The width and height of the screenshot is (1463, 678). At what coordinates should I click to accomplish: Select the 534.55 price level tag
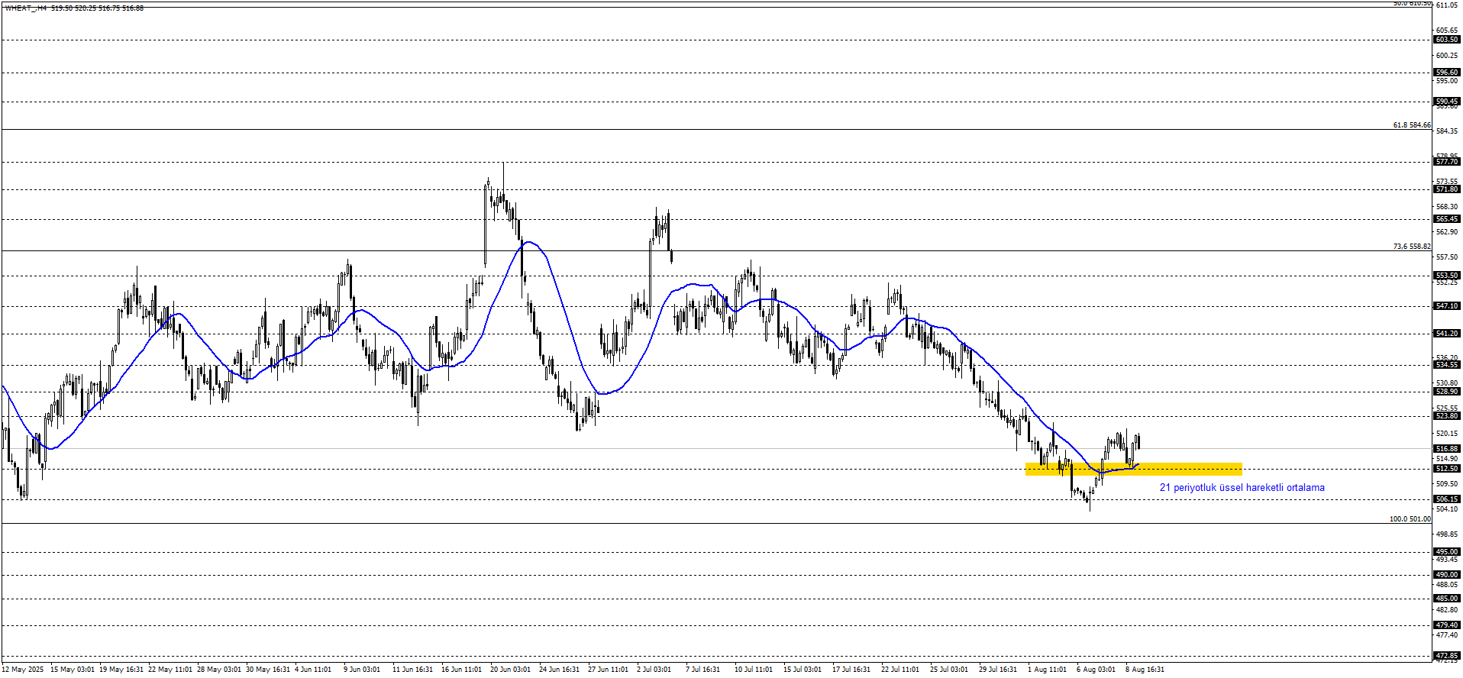pyautogui.click(x=1447, y=365)
